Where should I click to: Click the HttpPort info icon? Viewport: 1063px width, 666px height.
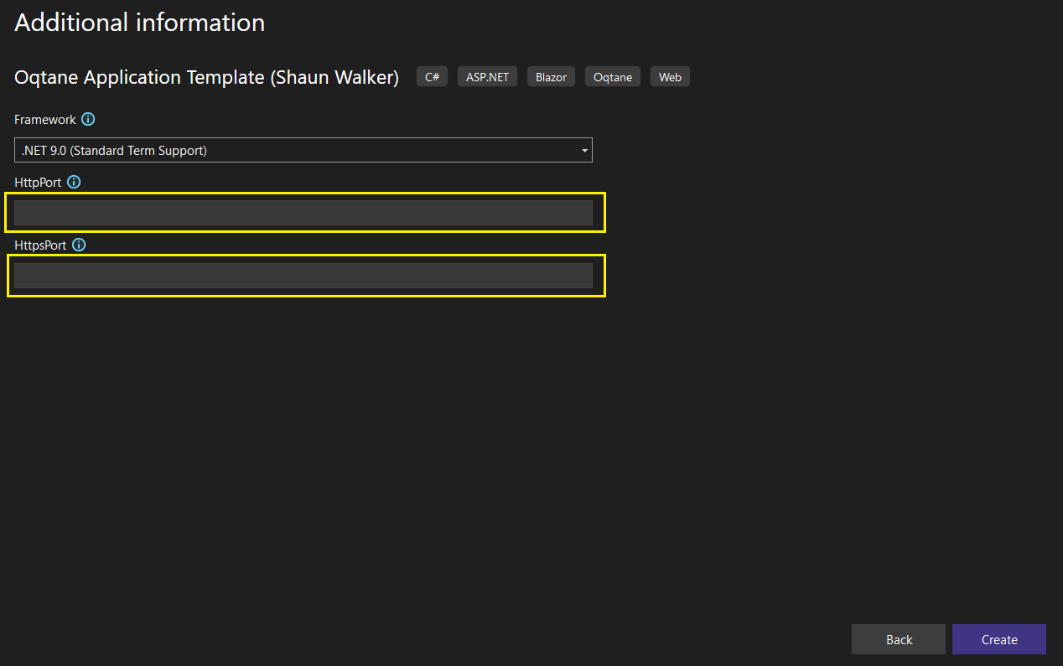(x=74, y=183)
